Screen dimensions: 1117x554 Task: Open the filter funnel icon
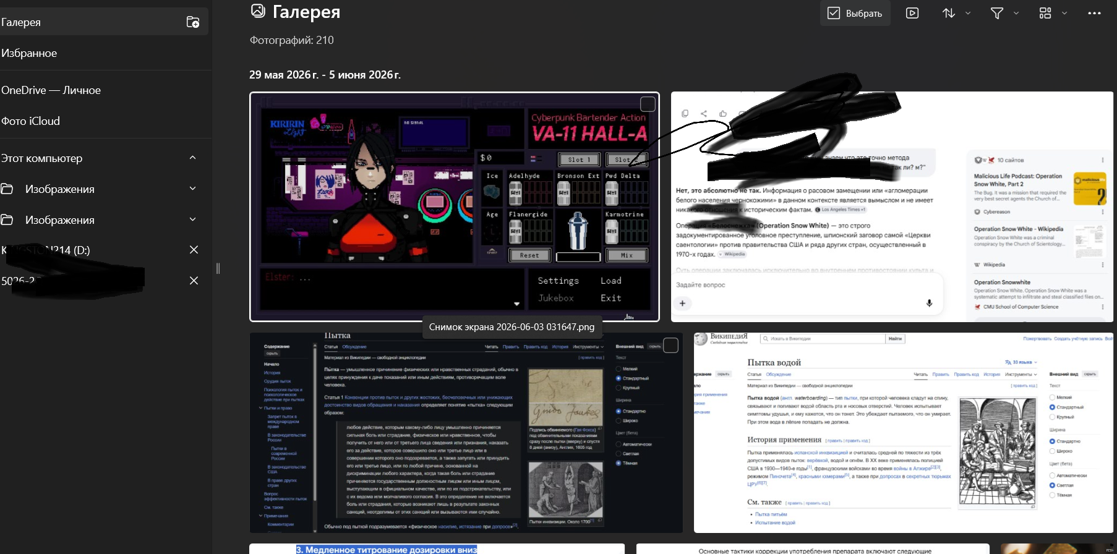997,13
